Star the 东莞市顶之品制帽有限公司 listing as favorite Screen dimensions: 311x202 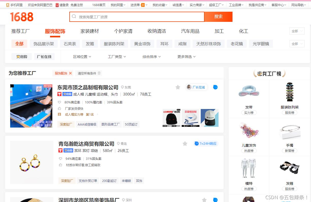tap(178, 87)
